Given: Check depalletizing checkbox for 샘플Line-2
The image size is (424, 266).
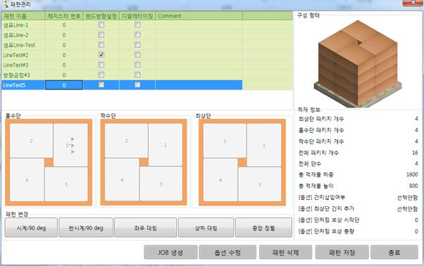Looking at the screenshot, I should click(x=137, y=35).
